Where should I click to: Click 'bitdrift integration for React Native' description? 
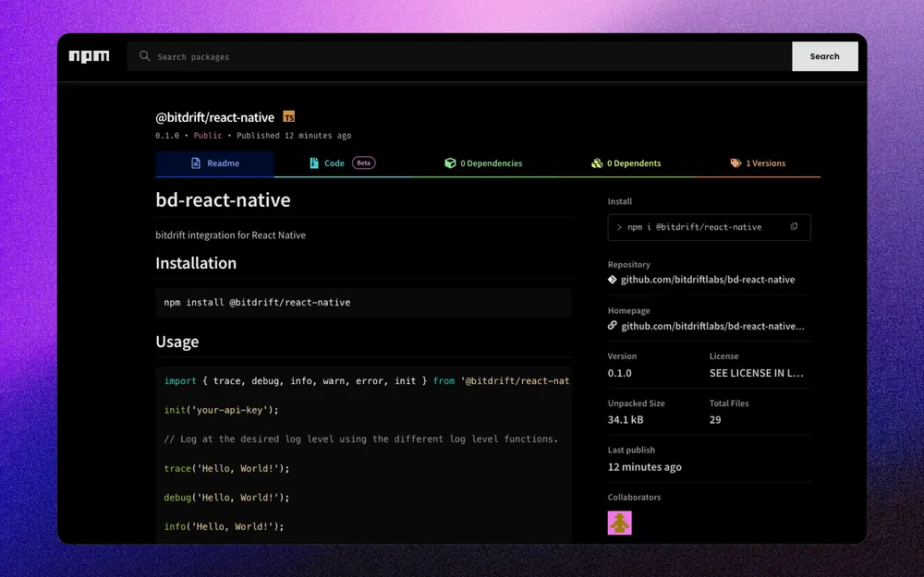(230, 234)
